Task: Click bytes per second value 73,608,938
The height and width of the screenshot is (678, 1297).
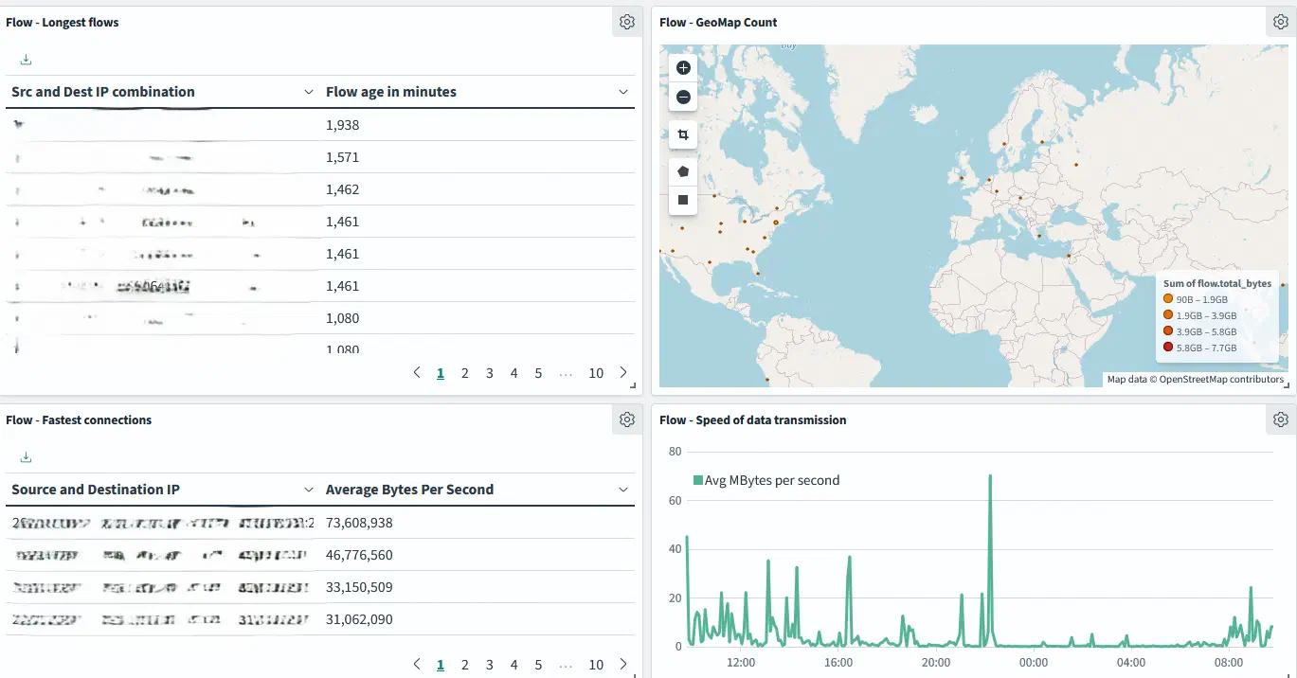Action: pos(359,523)
